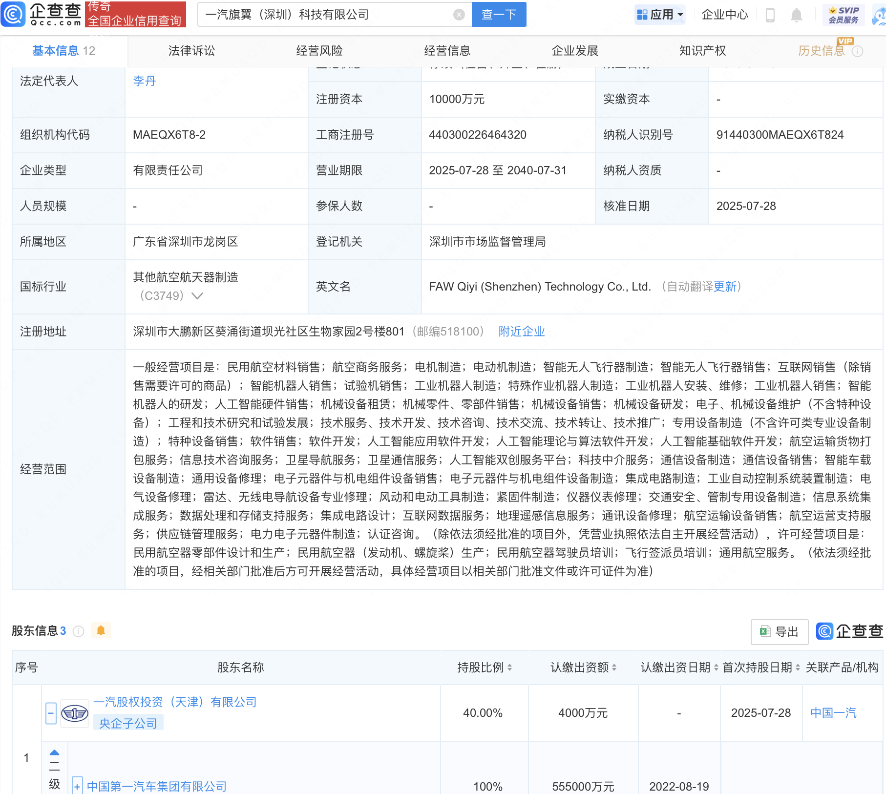Open legal representative 李丹 link
Image resolution: width=886 pixels, height=794 pixels.
[x=145, y=81]
